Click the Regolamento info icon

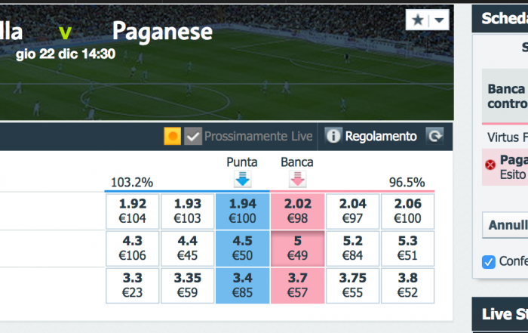[333, 136]
